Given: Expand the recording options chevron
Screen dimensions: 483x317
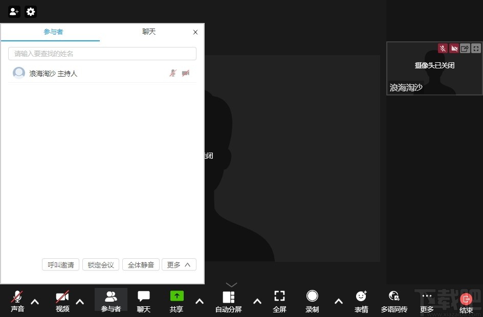Looking at the screenshot, I should pos(339,302).
